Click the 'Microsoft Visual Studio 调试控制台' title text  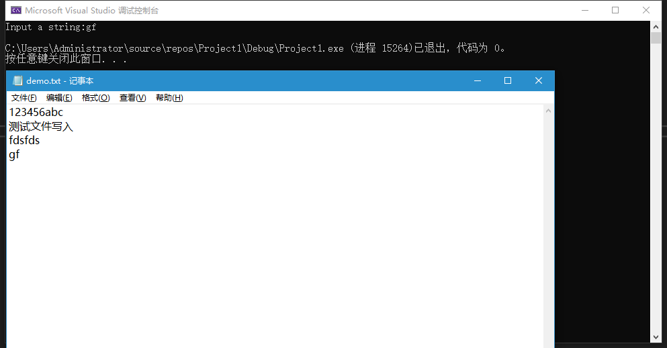click(x=92, y=10)
